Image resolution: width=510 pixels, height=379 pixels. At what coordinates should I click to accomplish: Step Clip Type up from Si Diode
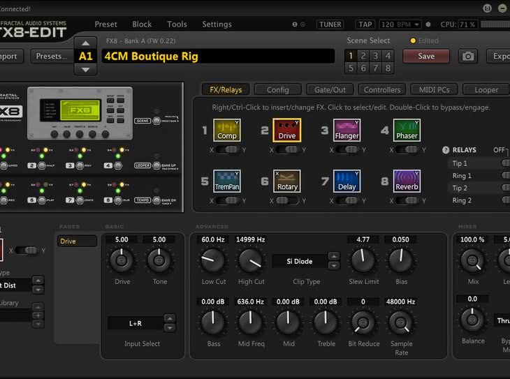[334, 256]
